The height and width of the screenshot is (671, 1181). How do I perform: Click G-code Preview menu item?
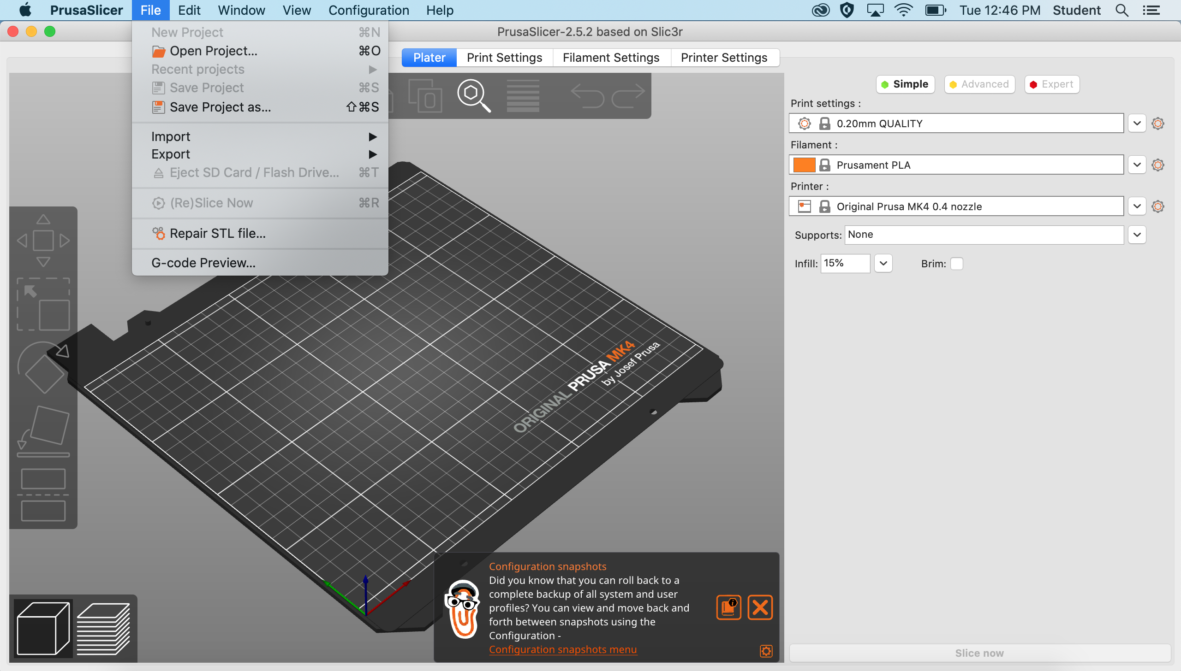pos(203,262)
